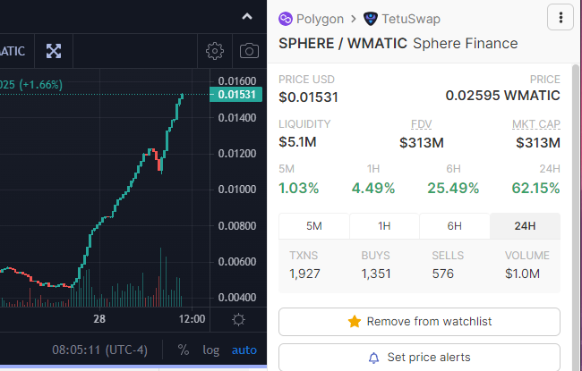Click 1H change 4.49%

(x=373, y=188)
